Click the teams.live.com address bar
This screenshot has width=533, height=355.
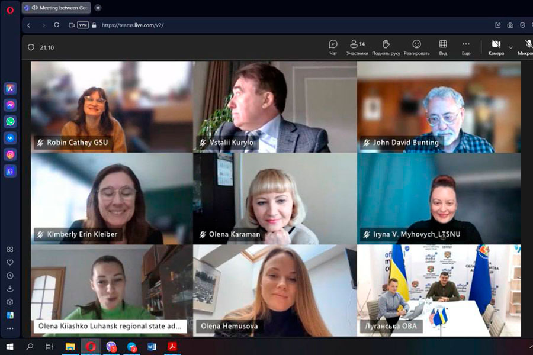coord(133,25)
